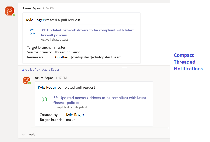The width and height of the screenshot is (210, 142).
Task: Click the Azure Repos sender name at 6:46 PM
Action: [31, 8]
